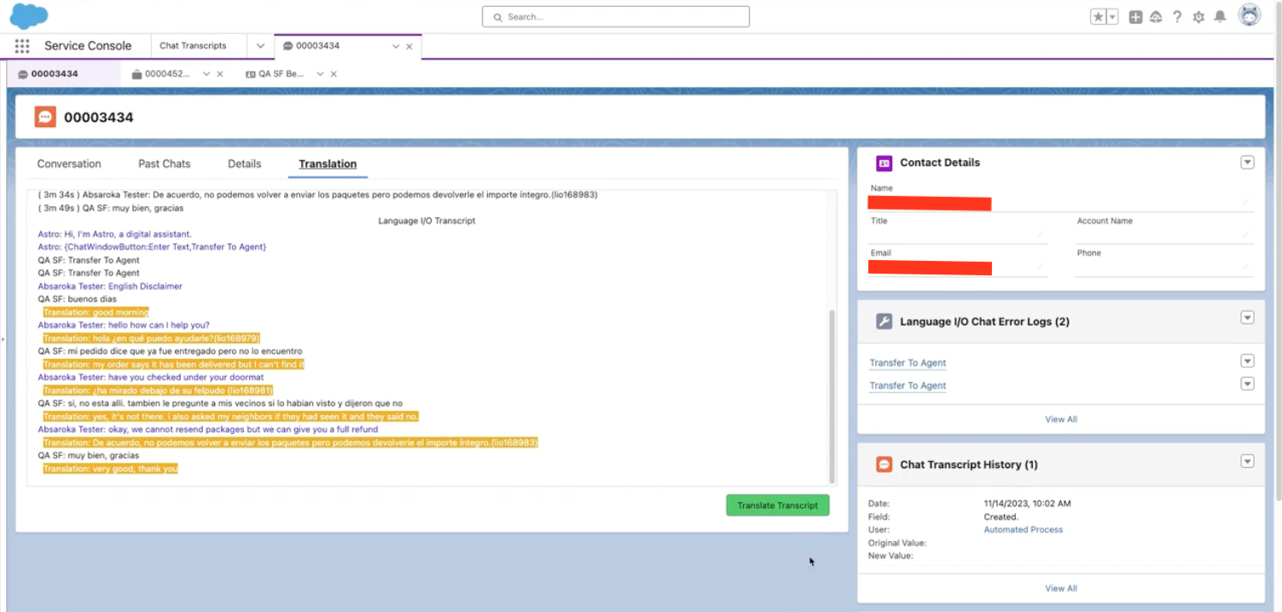
Task: Open the Guidance Center icon
Action: 1157,17
